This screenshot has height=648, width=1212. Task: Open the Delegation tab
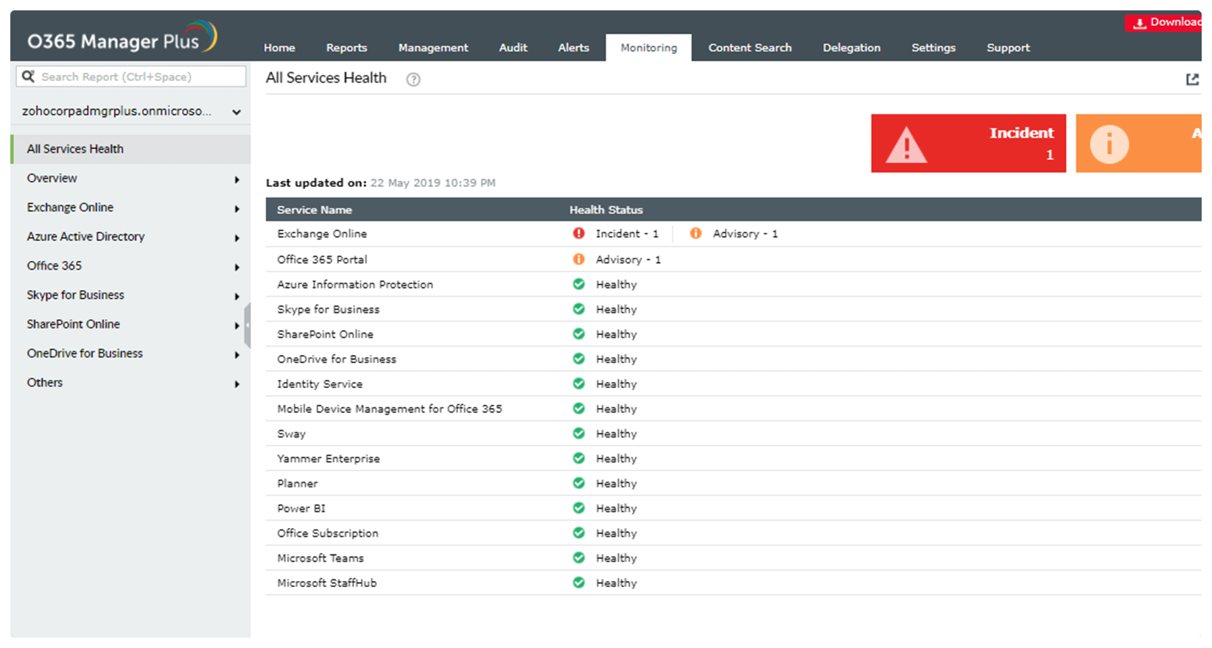(852, 48)
